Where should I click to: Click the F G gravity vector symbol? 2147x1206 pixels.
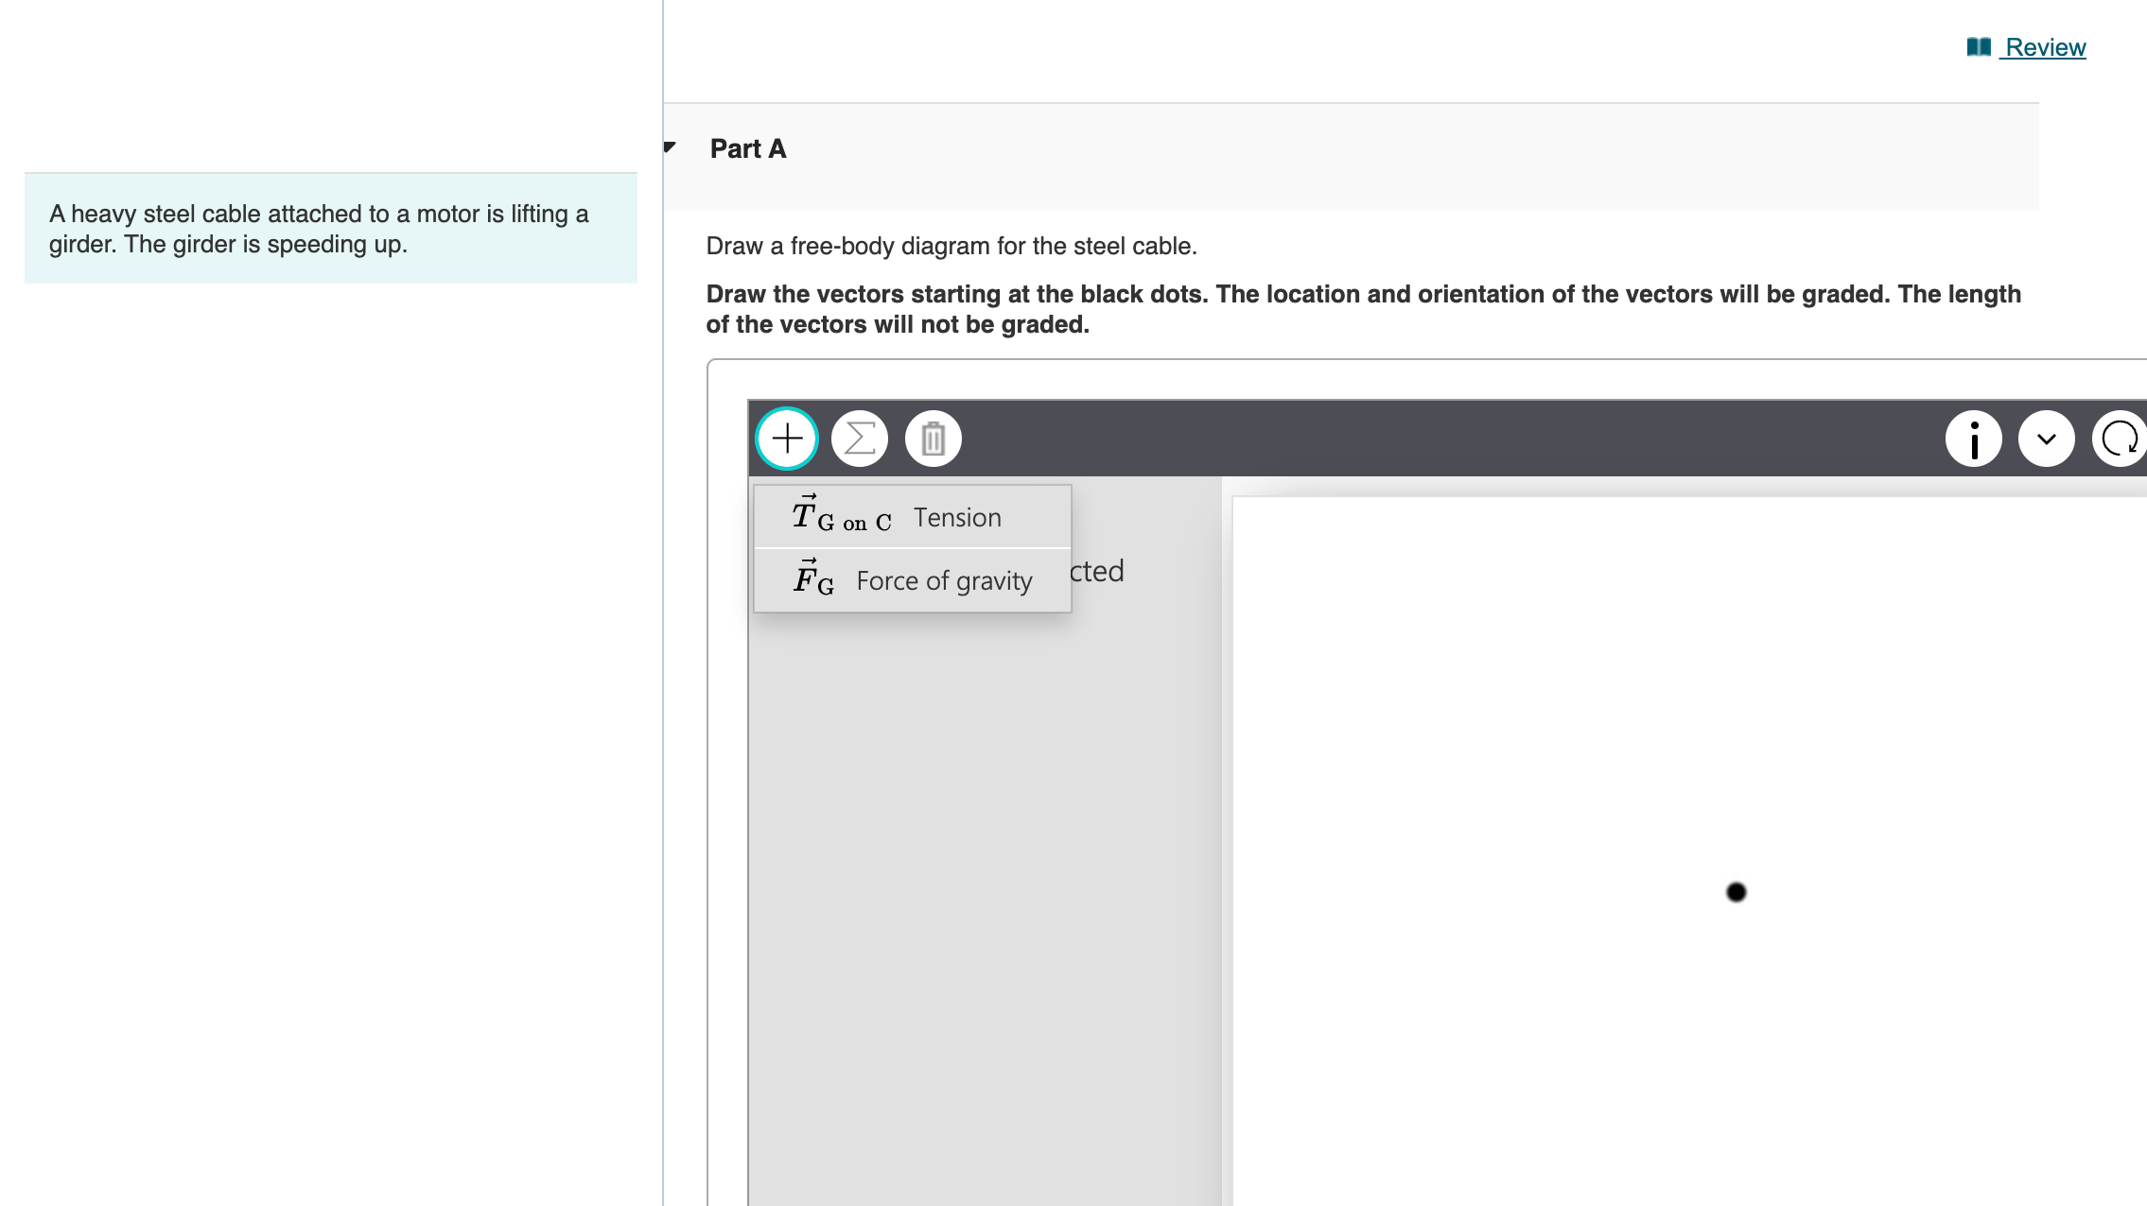coord(813,579)
